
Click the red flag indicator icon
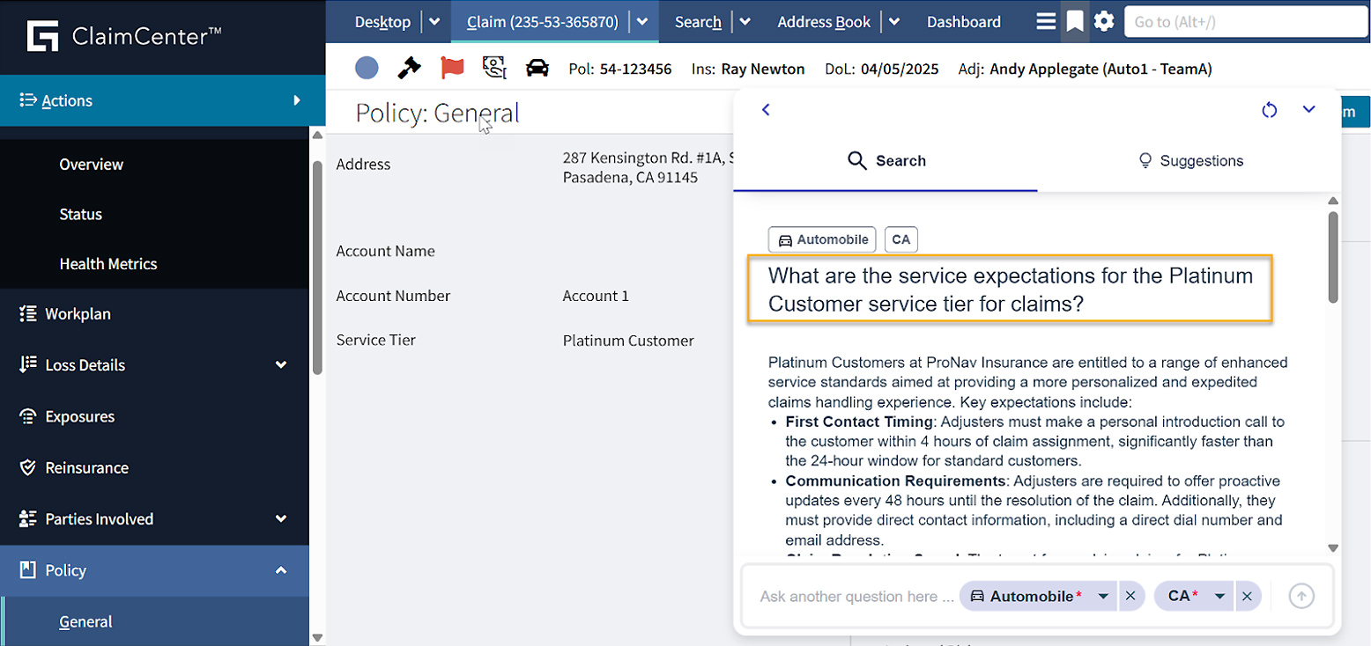tap(452, 68)
